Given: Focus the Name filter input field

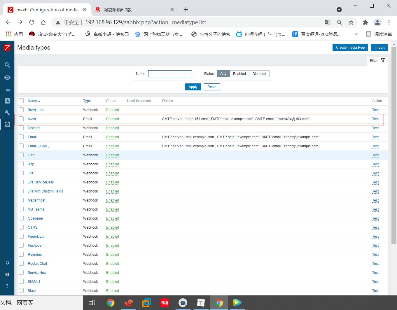Looking at the screenshot, I should pyautogui.click(x=170, y=74).
